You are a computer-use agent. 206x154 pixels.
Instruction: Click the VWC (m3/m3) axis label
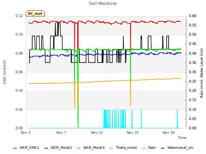point(5,72)
